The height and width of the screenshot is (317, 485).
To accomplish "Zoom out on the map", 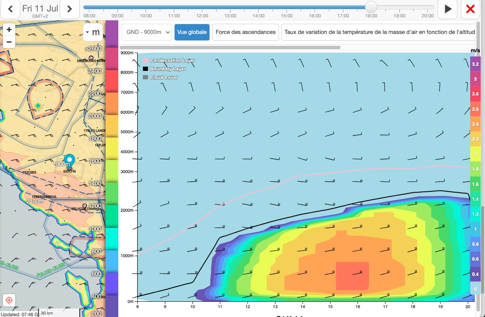I will 9,42.
